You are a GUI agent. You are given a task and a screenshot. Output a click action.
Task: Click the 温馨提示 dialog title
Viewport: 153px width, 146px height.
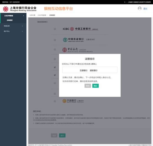(90, 59)
